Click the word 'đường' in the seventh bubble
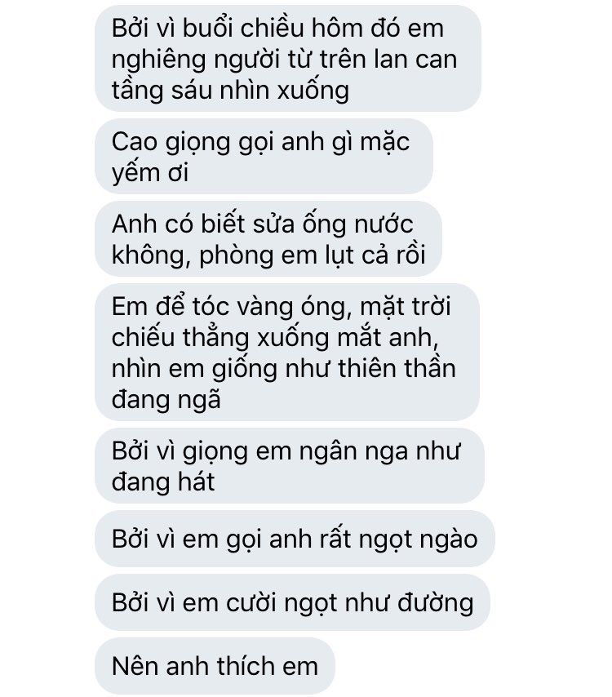 [x=436, y=603]
